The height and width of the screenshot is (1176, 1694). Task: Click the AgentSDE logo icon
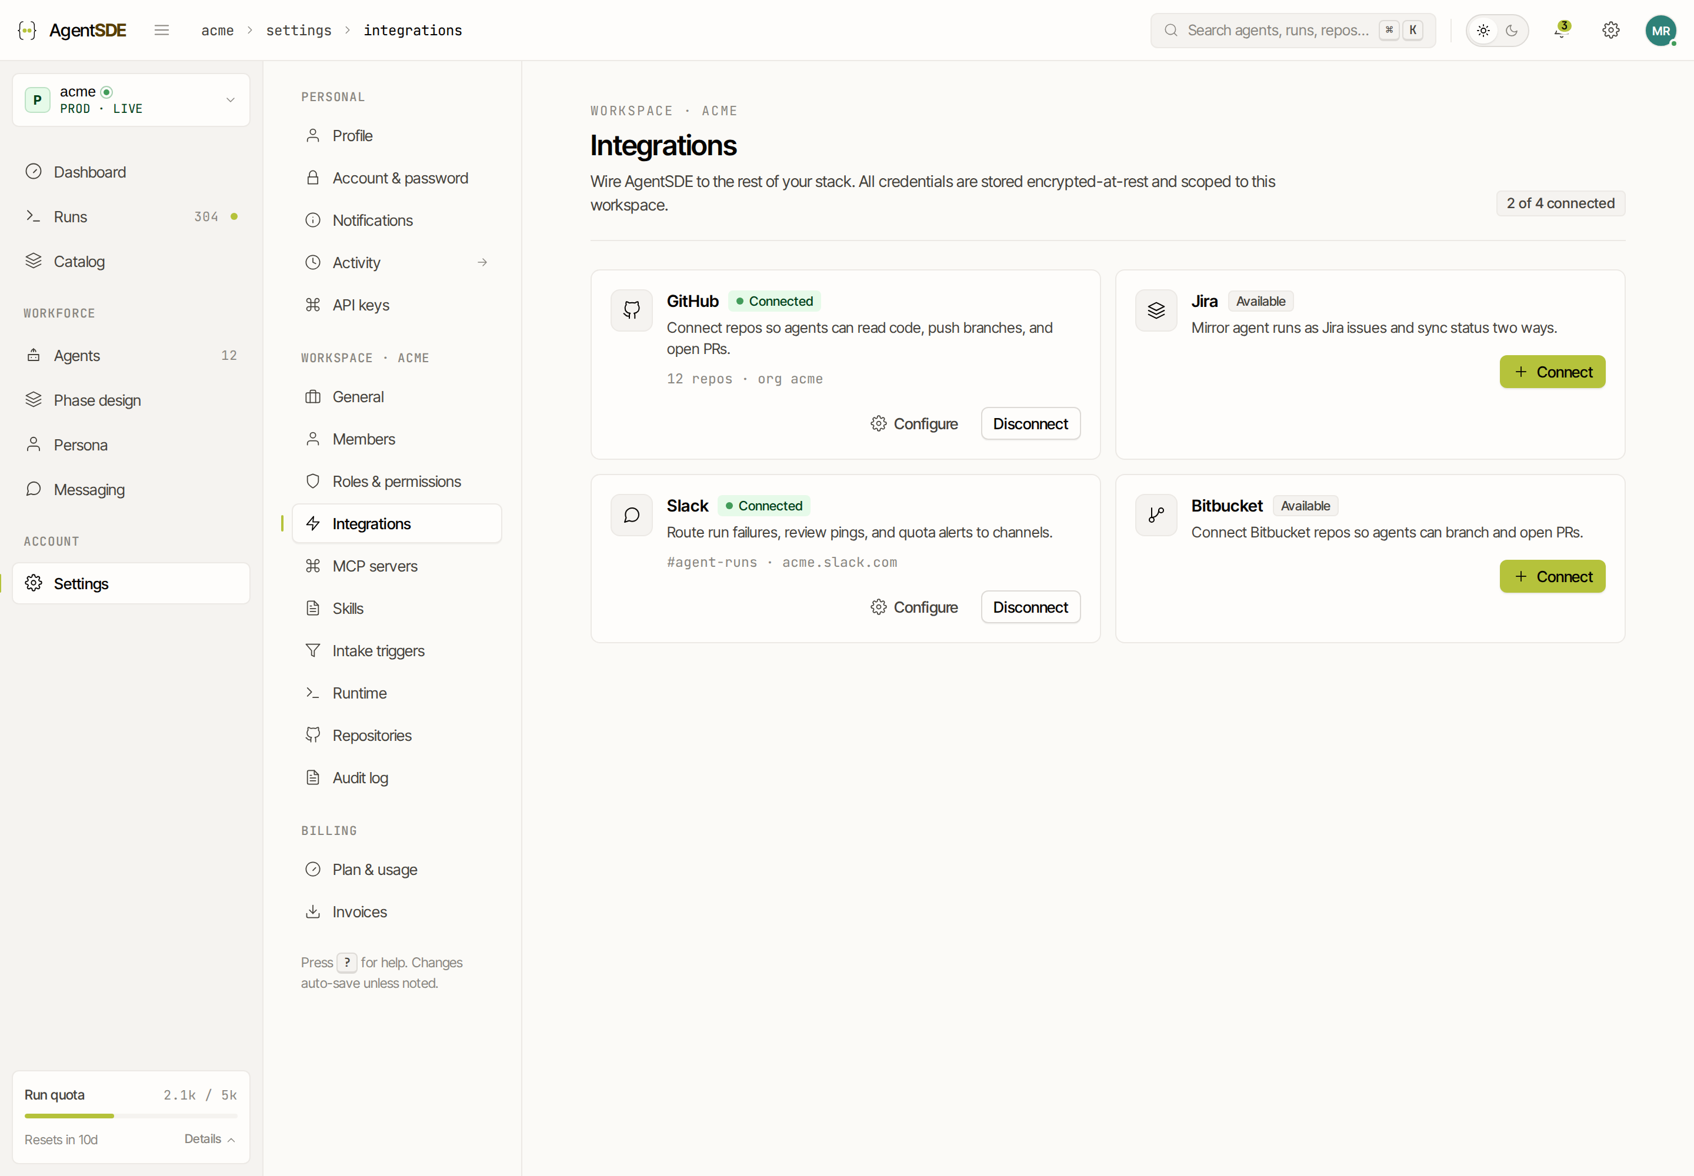tap(27, 30)
